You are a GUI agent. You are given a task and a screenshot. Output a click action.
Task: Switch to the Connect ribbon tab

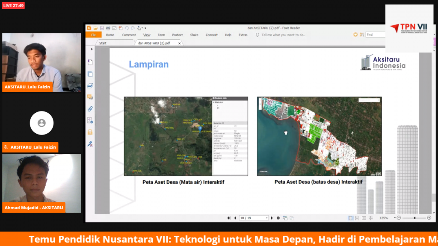(212, 35)
